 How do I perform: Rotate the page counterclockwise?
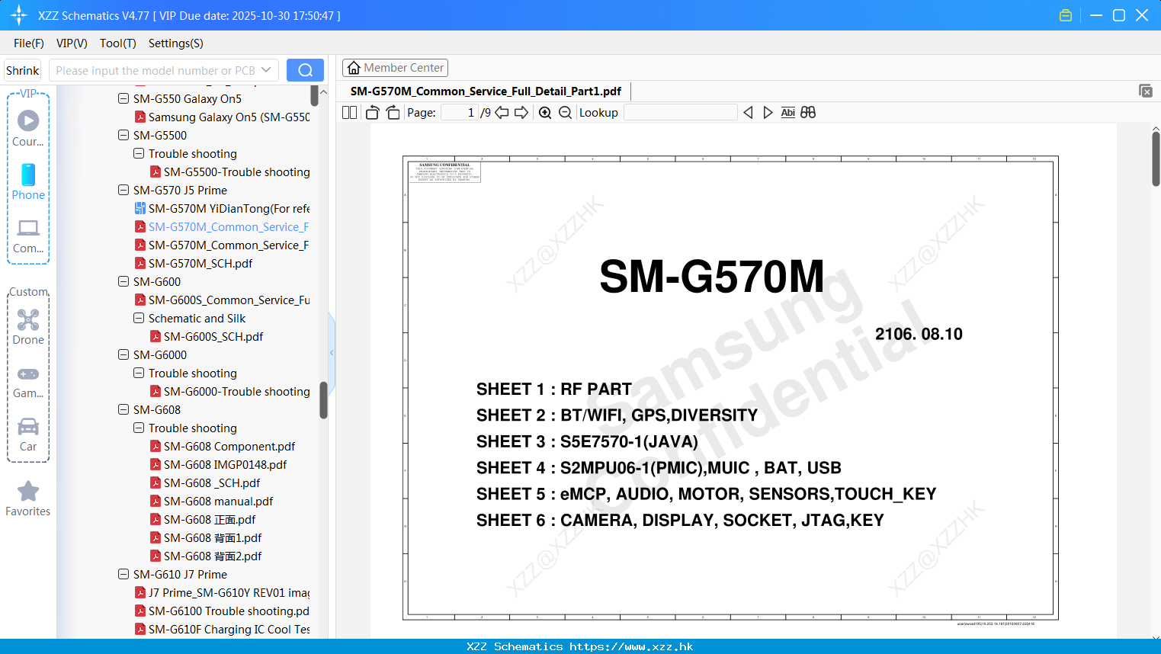pyautogui.click(x=372, y=113)
